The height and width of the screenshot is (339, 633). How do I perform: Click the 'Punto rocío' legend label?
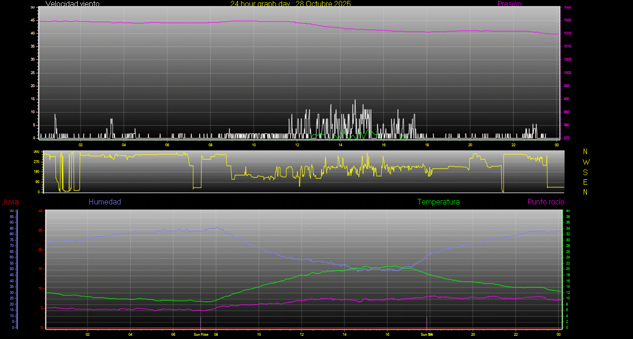coord(545,202)
